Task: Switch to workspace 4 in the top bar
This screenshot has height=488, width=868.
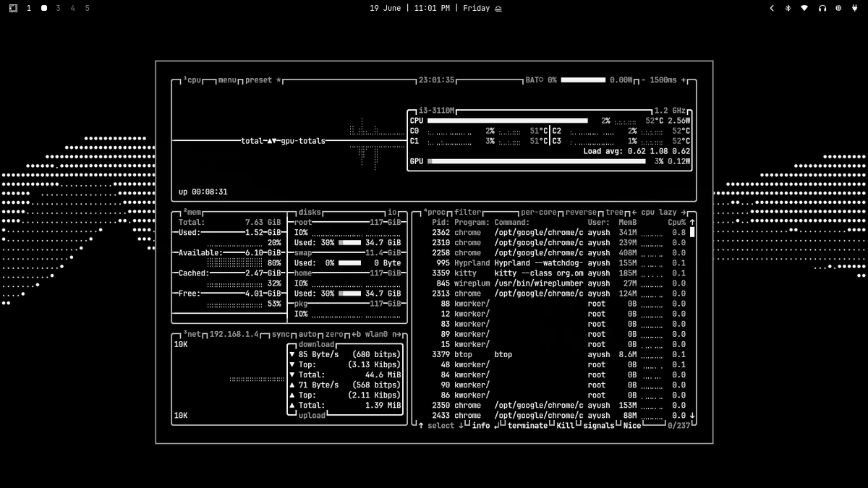Action: point(72,8)
